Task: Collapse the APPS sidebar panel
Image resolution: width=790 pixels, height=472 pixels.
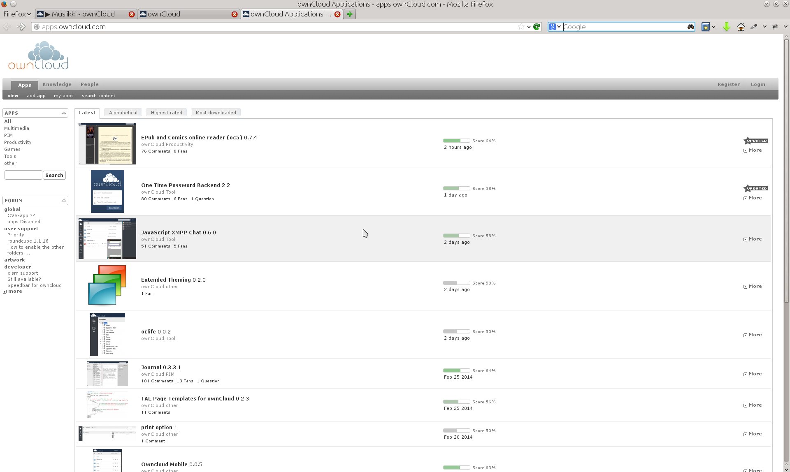Action: pyautogui.click(x=64, y=113)
